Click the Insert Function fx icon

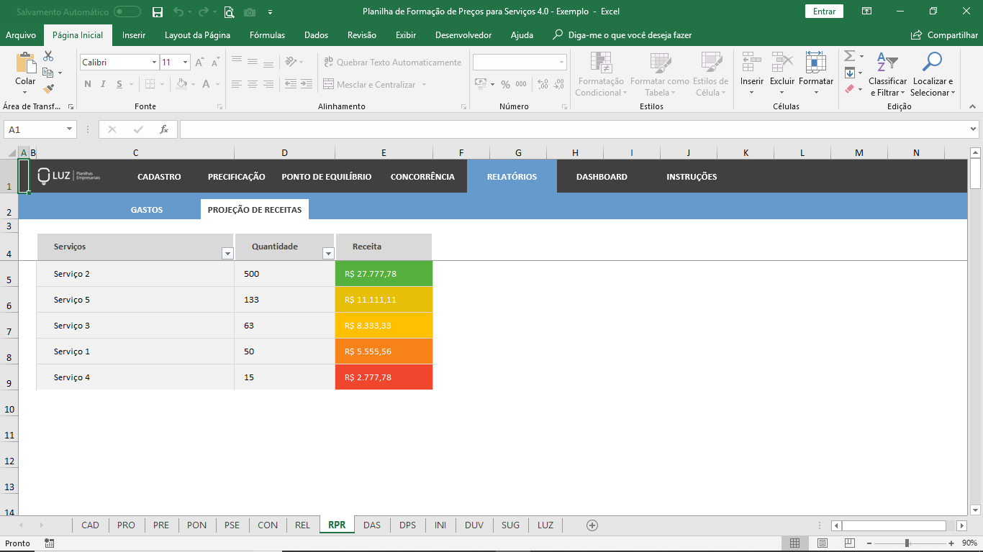pyautogui.click(x=164, y=129)
